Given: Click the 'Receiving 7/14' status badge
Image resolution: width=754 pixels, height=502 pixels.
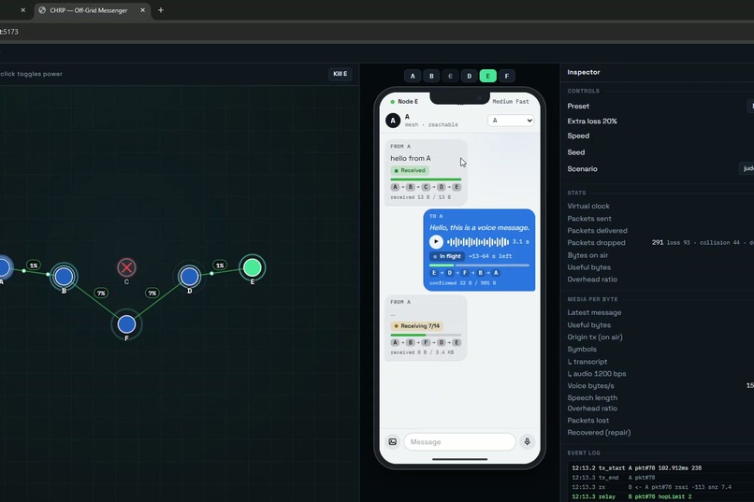Looking at the screenshot, I should click(x=417, y=325).
